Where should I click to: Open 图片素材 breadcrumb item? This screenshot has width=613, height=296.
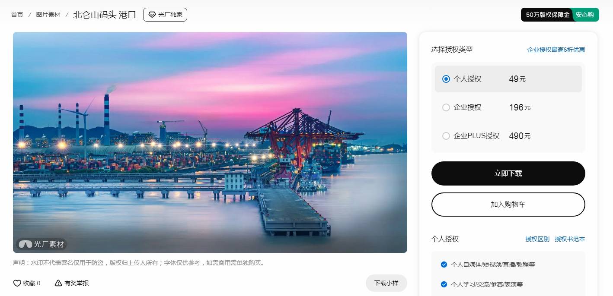pos(48,15)
